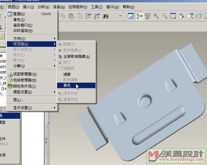
Task: Click the 遮蔽 submenu entry
Action: pos(67,74)
